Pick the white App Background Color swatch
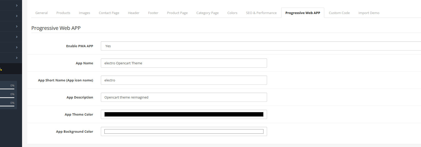Viewport: 421px width, 147px height. (x=184, y=131)
